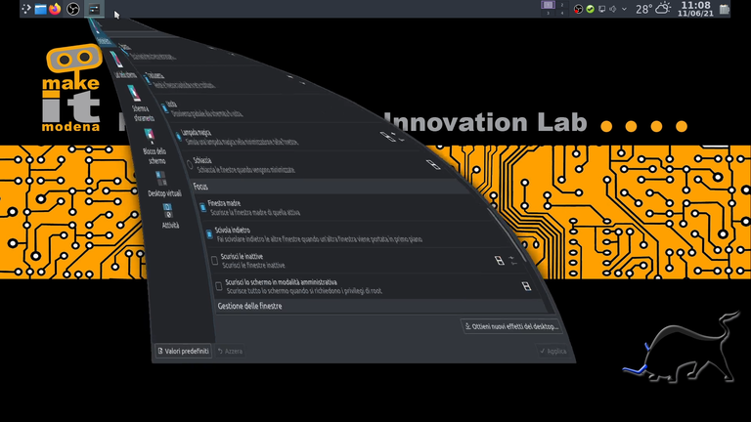Click the volume icon in system tray
Viewport: 751px width, 422px height.
click(612, 9)
